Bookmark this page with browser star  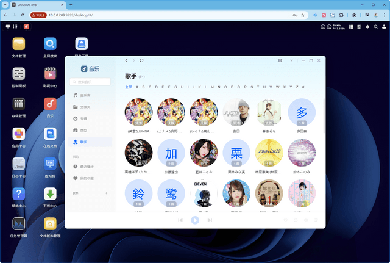coord(303,15)
